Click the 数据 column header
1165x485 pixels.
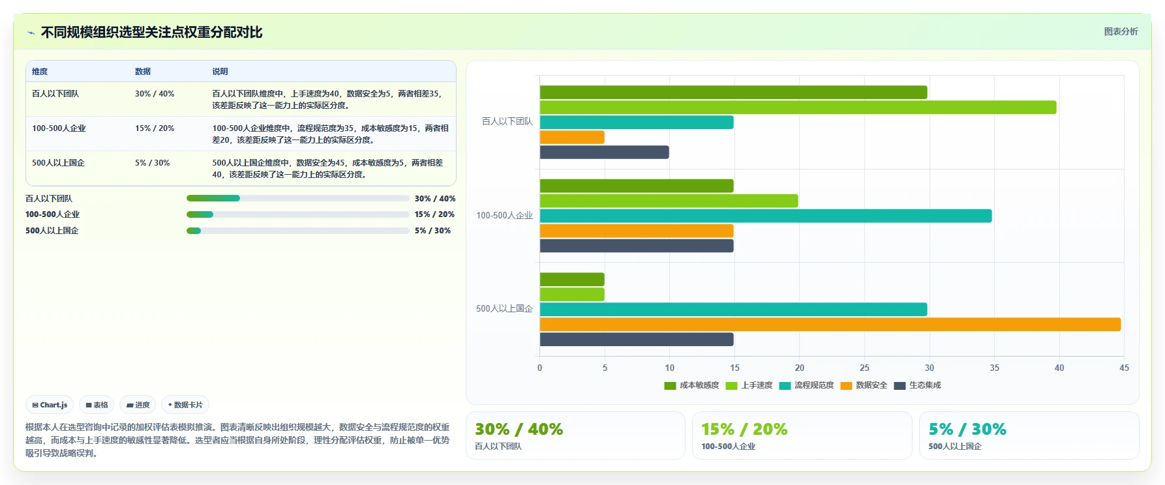coord(143,72)
